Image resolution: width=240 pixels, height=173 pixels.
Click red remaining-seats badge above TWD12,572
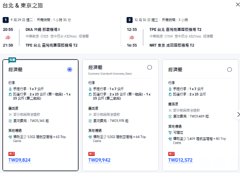click(171, 154)
